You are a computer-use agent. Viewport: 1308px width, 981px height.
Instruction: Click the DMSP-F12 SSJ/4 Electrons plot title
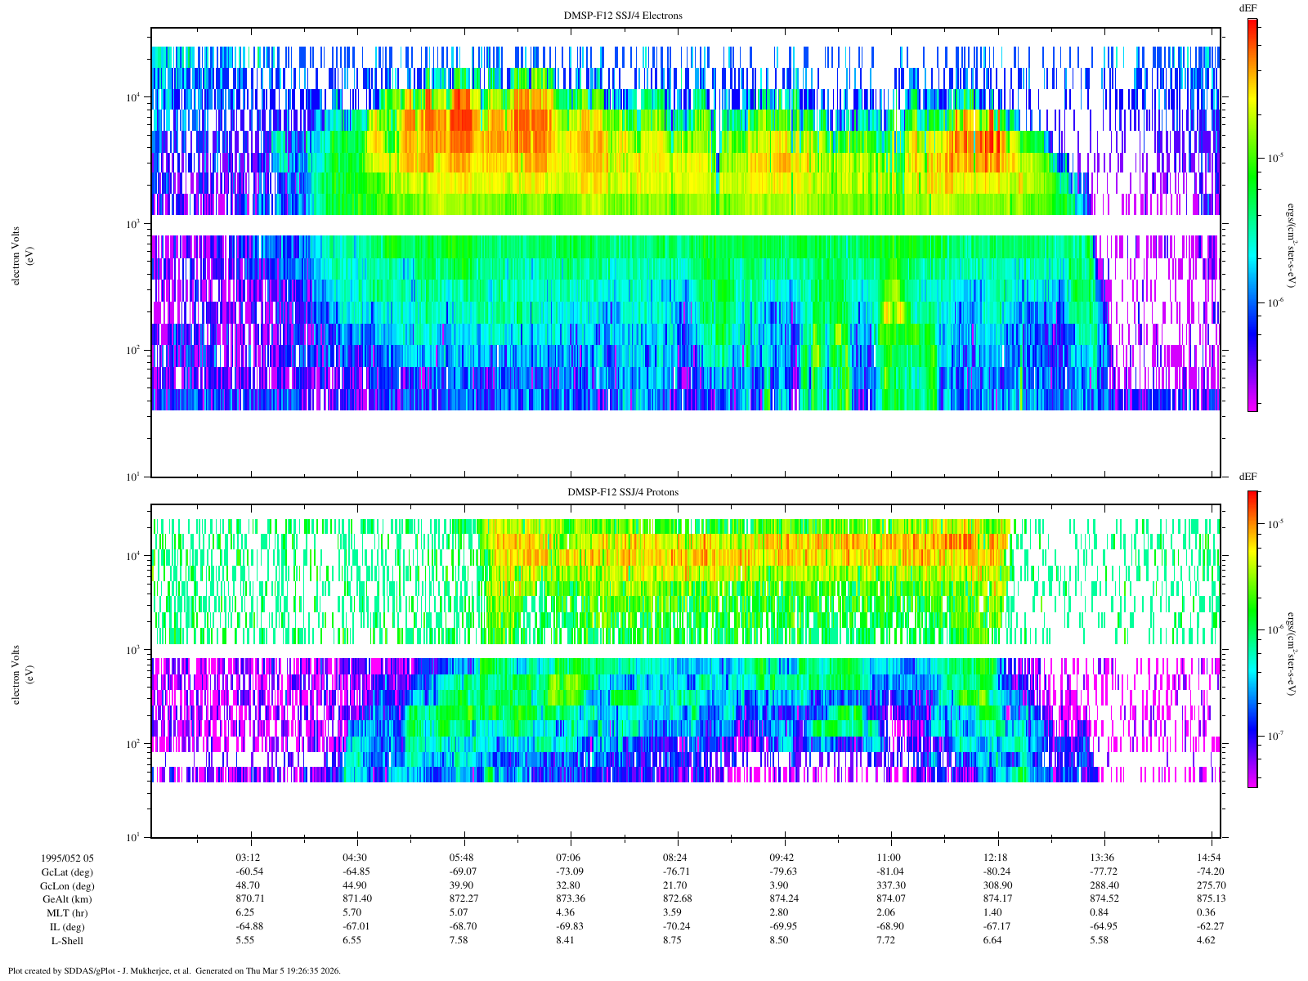pos(623,16)
